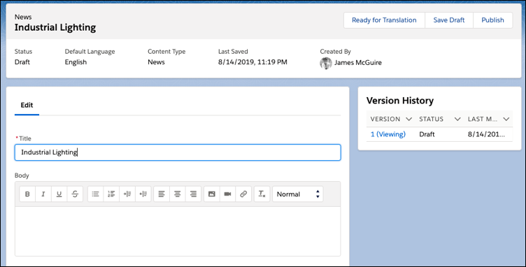Click the Version History heading
Viewport: 526px width, 267px height.
(x=400, y=101)
